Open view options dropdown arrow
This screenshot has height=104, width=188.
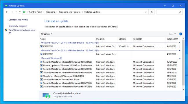(175, 34)
